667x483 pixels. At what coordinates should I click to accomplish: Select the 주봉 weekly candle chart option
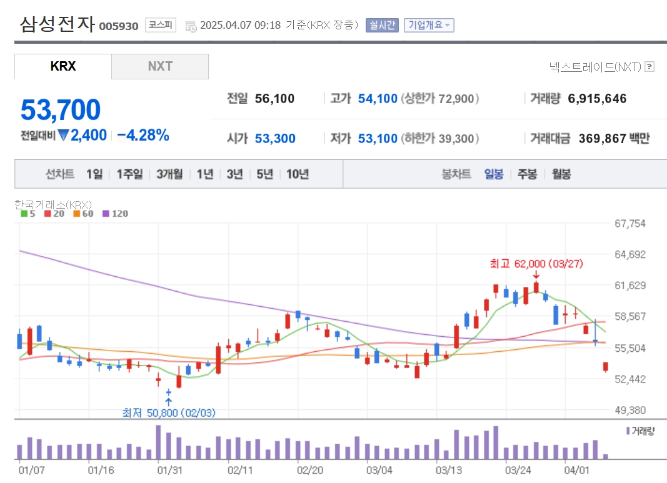(526, 174)
